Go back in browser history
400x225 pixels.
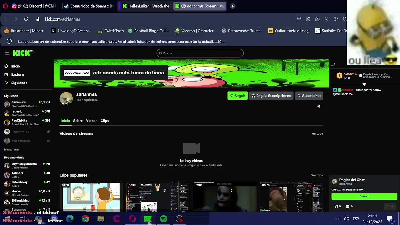click(x=6, y=19)
